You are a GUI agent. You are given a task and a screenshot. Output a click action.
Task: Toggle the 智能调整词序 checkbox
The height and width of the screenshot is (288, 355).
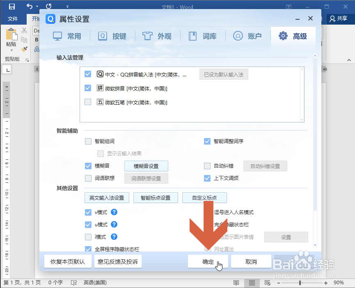coord(207,141)
